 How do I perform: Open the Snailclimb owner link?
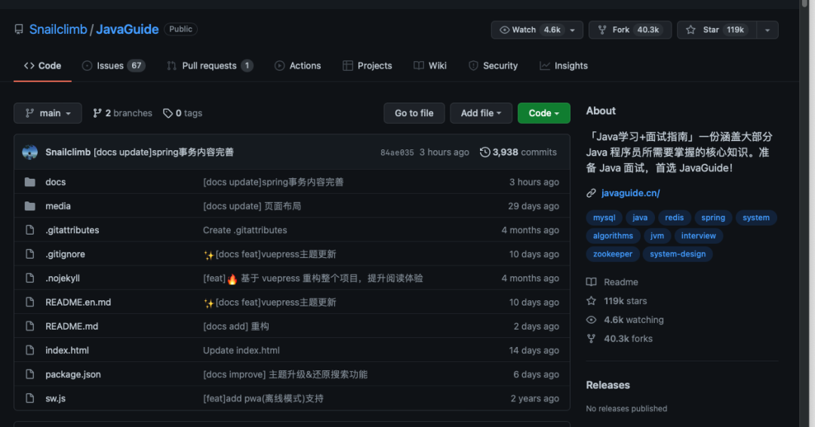pyautogui.click(x=58, y=29)
